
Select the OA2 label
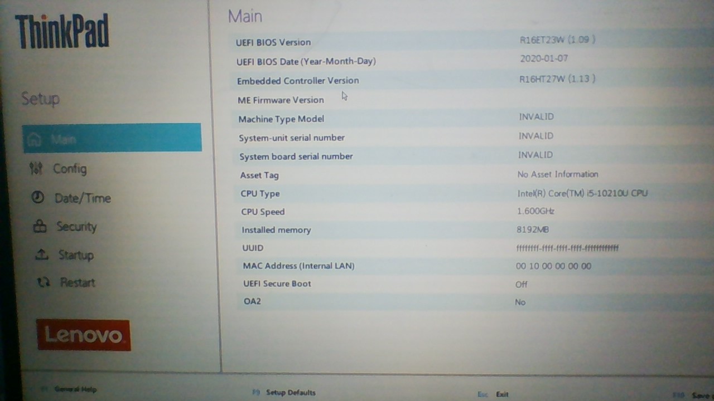(x=252, y=302)
